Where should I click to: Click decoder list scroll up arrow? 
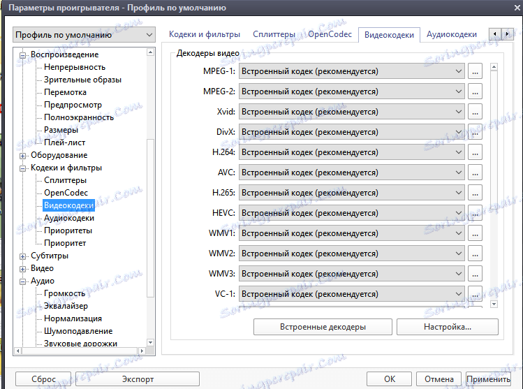pos(494,67)
